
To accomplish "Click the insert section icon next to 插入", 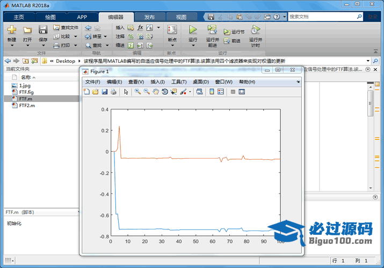I will pos(131,28).
